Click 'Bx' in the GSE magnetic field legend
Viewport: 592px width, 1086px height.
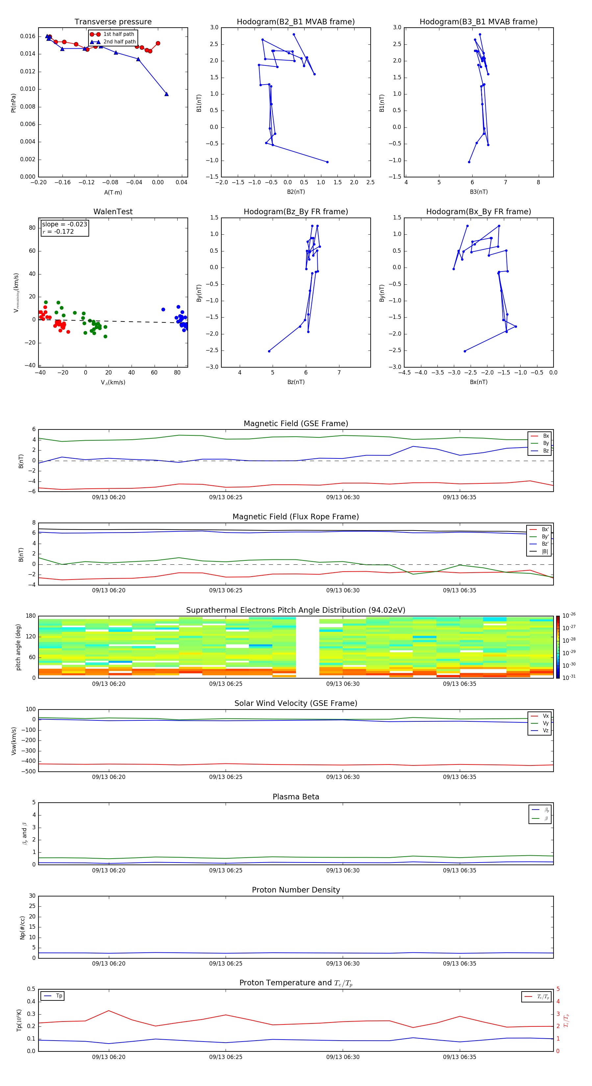tap(540, 436)
